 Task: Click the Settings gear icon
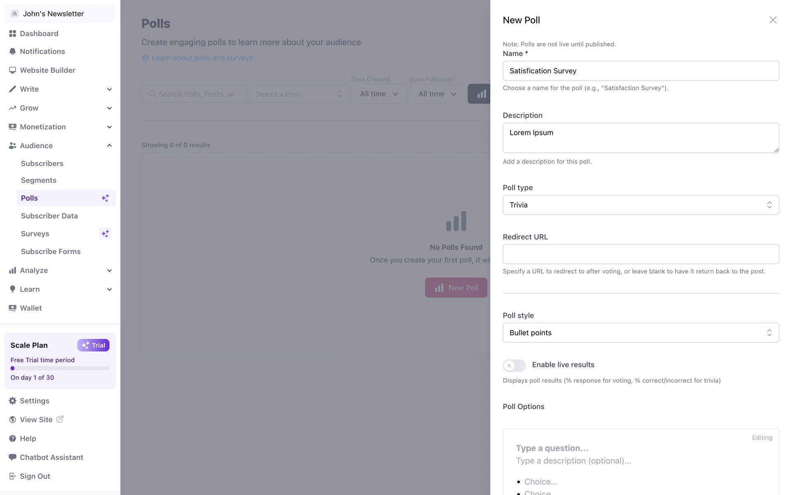pos(12,401)
